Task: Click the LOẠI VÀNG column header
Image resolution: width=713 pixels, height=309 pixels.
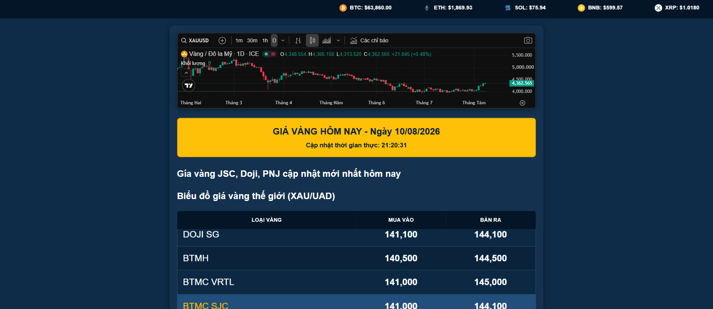Action: pyautogui.click(x=267, y=220)
